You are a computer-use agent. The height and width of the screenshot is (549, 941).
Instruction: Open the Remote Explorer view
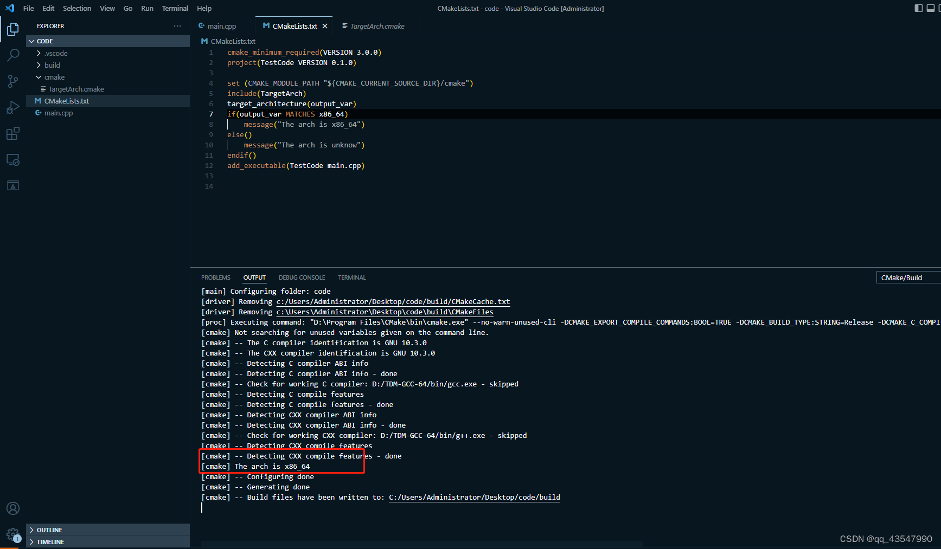point(12,159)
